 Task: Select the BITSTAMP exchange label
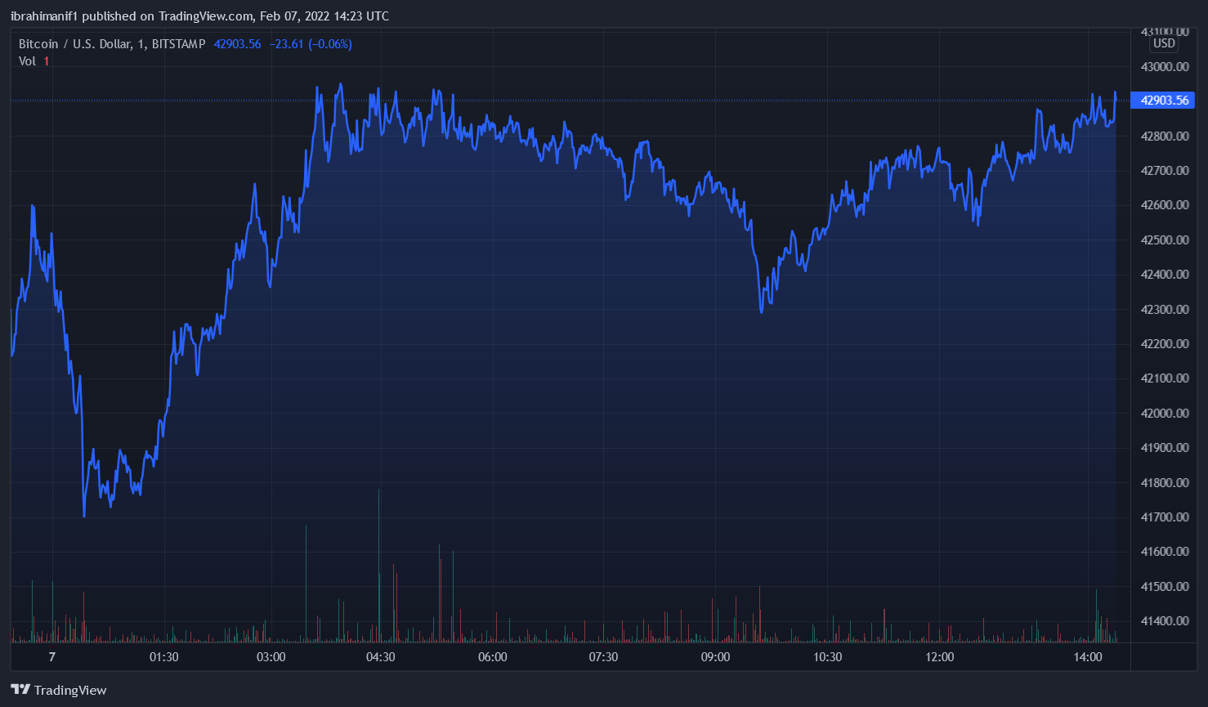[x=178, y=44]
